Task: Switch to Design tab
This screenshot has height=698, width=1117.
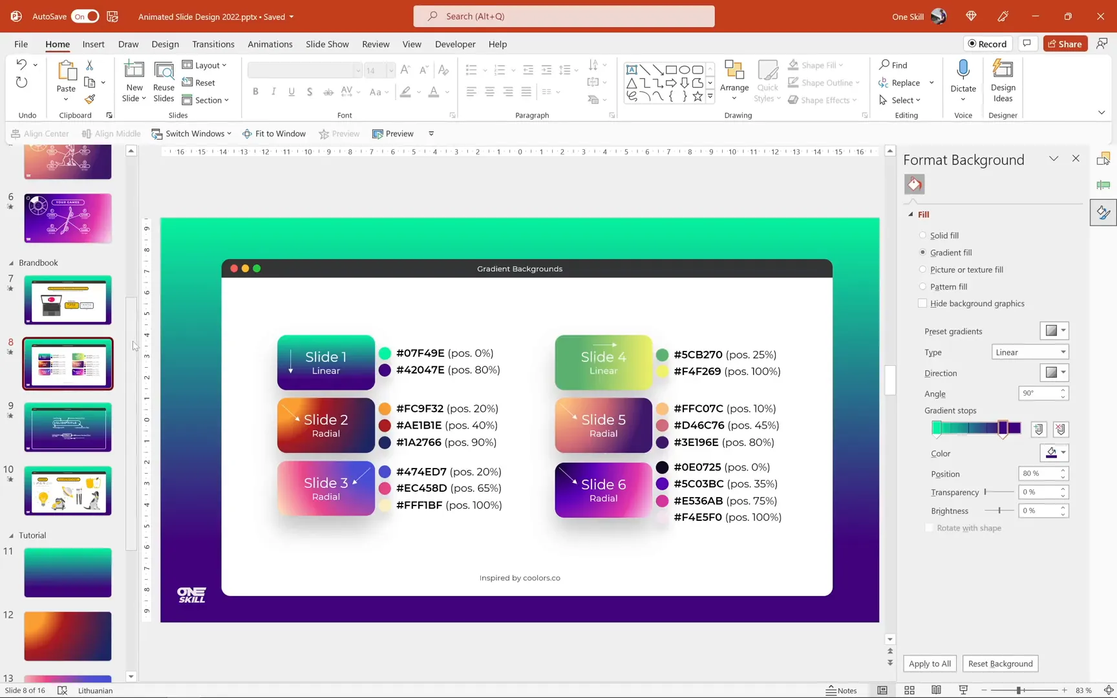Action: pyautogui.click(x=165, y=44)
